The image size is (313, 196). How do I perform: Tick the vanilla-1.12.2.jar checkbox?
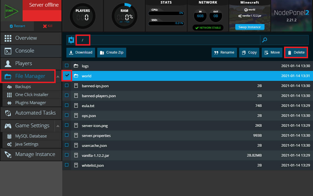67,155
